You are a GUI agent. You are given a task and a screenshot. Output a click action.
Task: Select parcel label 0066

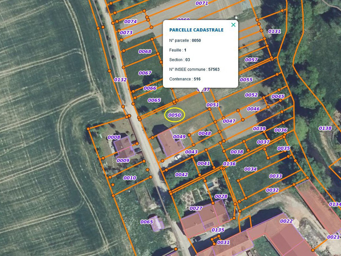pyautogui.click(x=150, y=88)
